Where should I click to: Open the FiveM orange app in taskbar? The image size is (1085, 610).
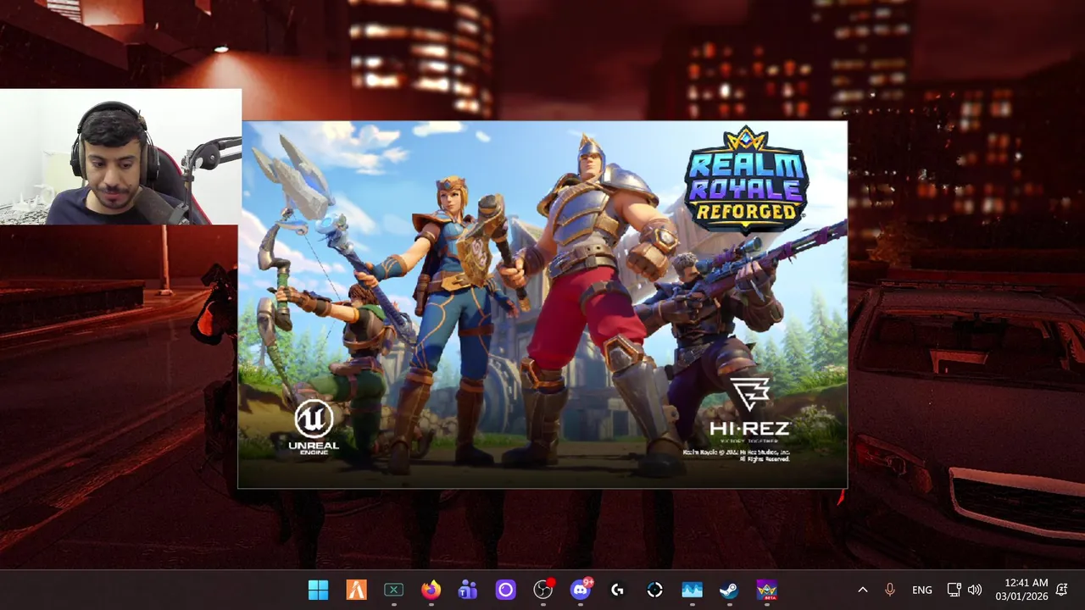coord(356,590)
